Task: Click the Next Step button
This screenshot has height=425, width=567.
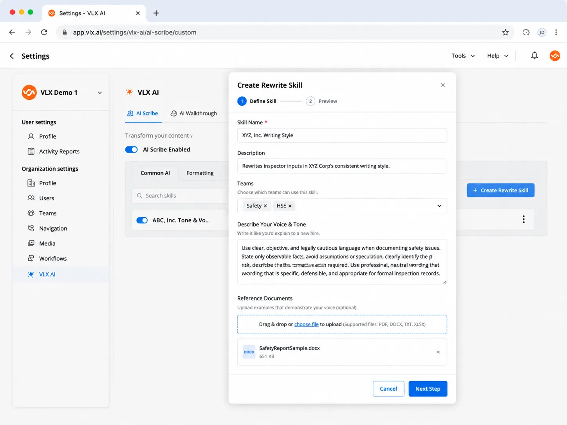Action: point(428,389)
